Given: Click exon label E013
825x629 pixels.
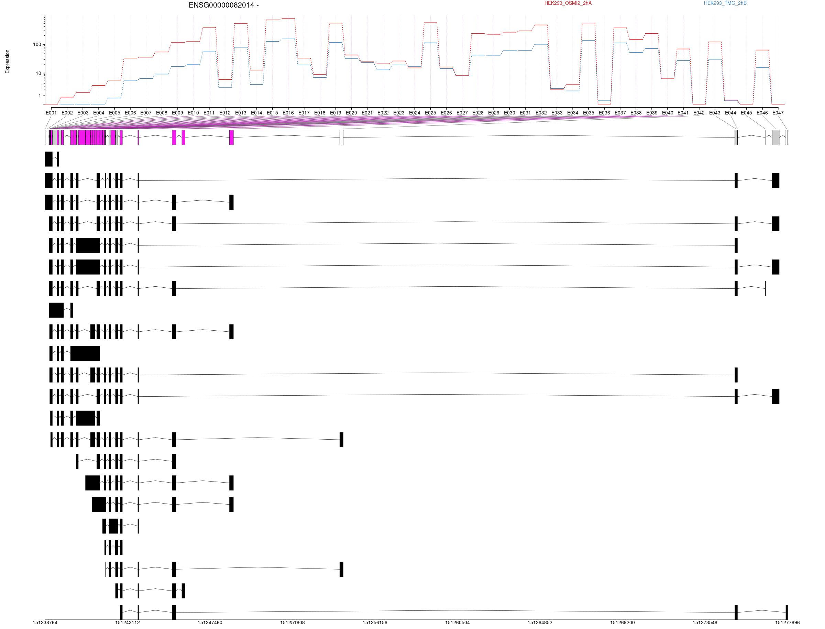Looking at the screenshot, I should point(241,113).
